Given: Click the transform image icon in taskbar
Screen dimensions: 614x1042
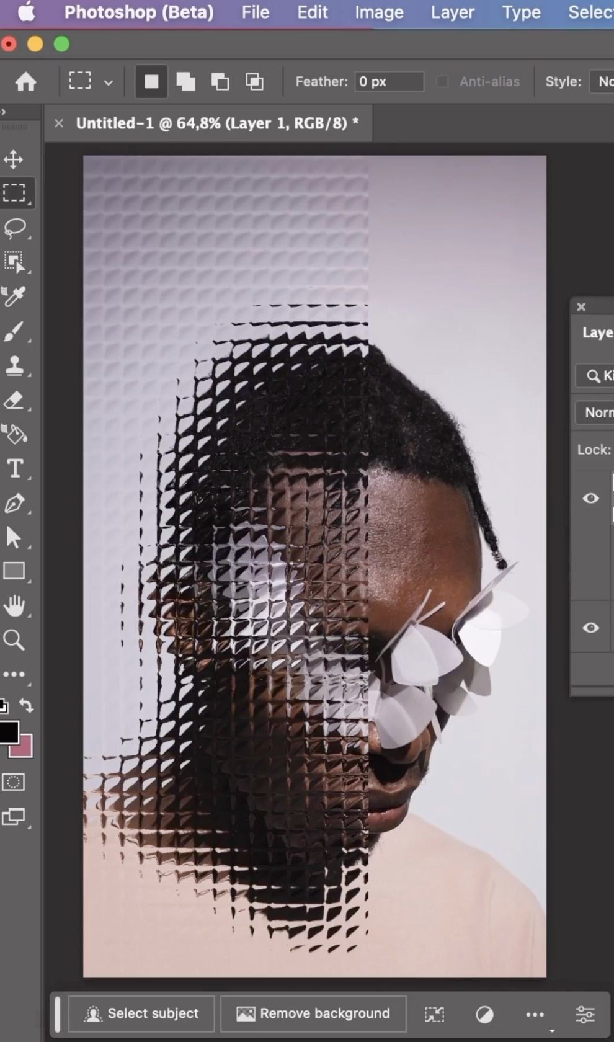Looking at the screenshot, I should pyautogui.click(x=434, y=1014).
